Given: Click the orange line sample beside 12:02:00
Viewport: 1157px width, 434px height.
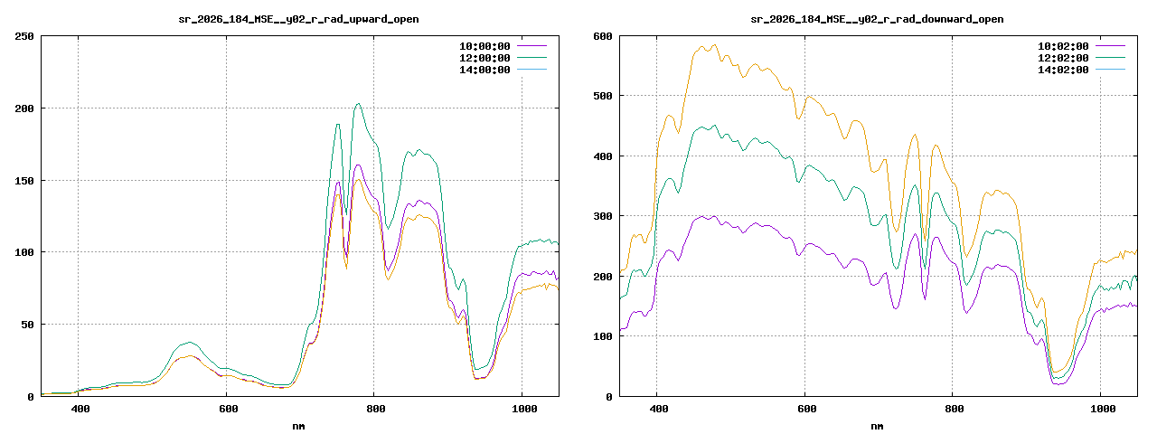Looking at the screenshot, I should [1110, 57].
